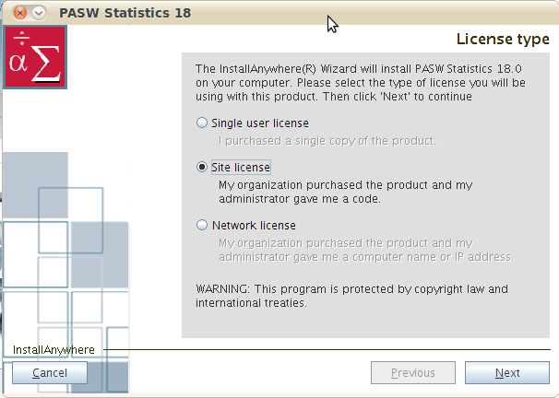Pick the Network license radio button
Viewport: 559px width, 398px height.
pyautogui.click(x=203, y=225)
